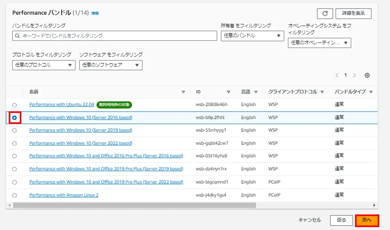Select Office 2016 Pro Plus bundle radio
Viewport: 390px width, 230px height.
[14, 156]
